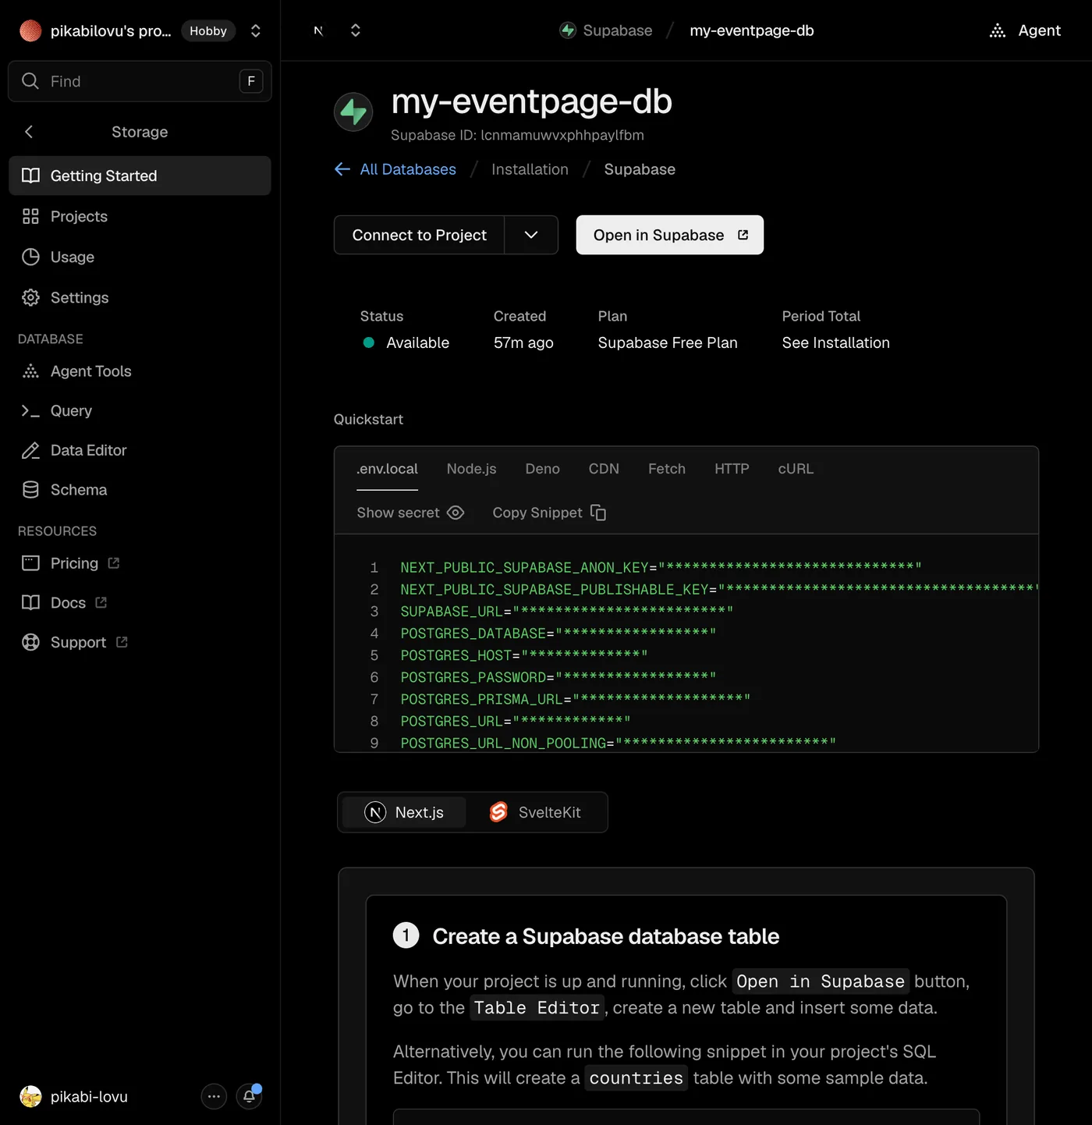Click the Find search field
The width and height of the screenshot is (1092, 1125).
tap(140, 81)
